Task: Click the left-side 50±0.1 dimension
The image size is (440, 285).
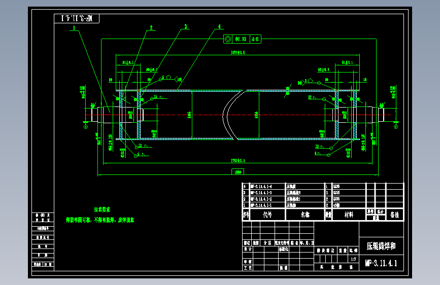Action: 152,69
